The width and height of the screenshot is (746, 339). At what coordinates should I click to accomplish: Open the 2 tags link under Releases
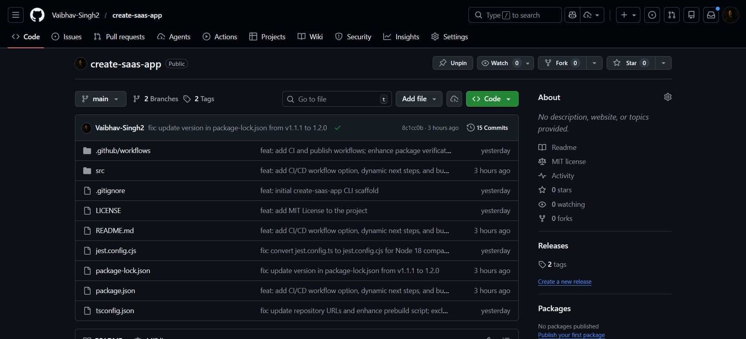[552, 264]
